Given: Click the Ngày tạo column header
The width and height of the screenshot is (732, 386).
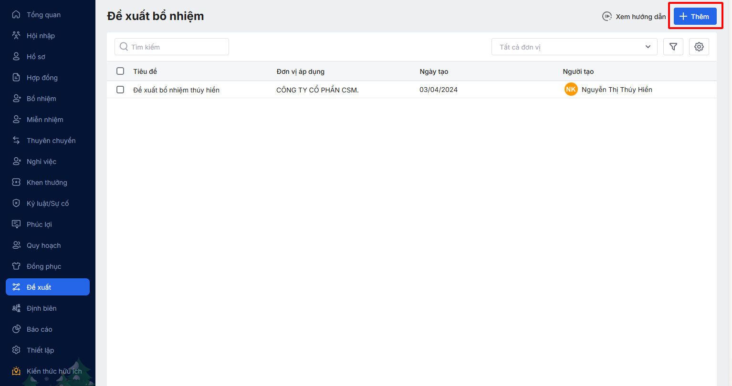Looking at the screenshot, I should pyautogui.click(x=434, y=71).
